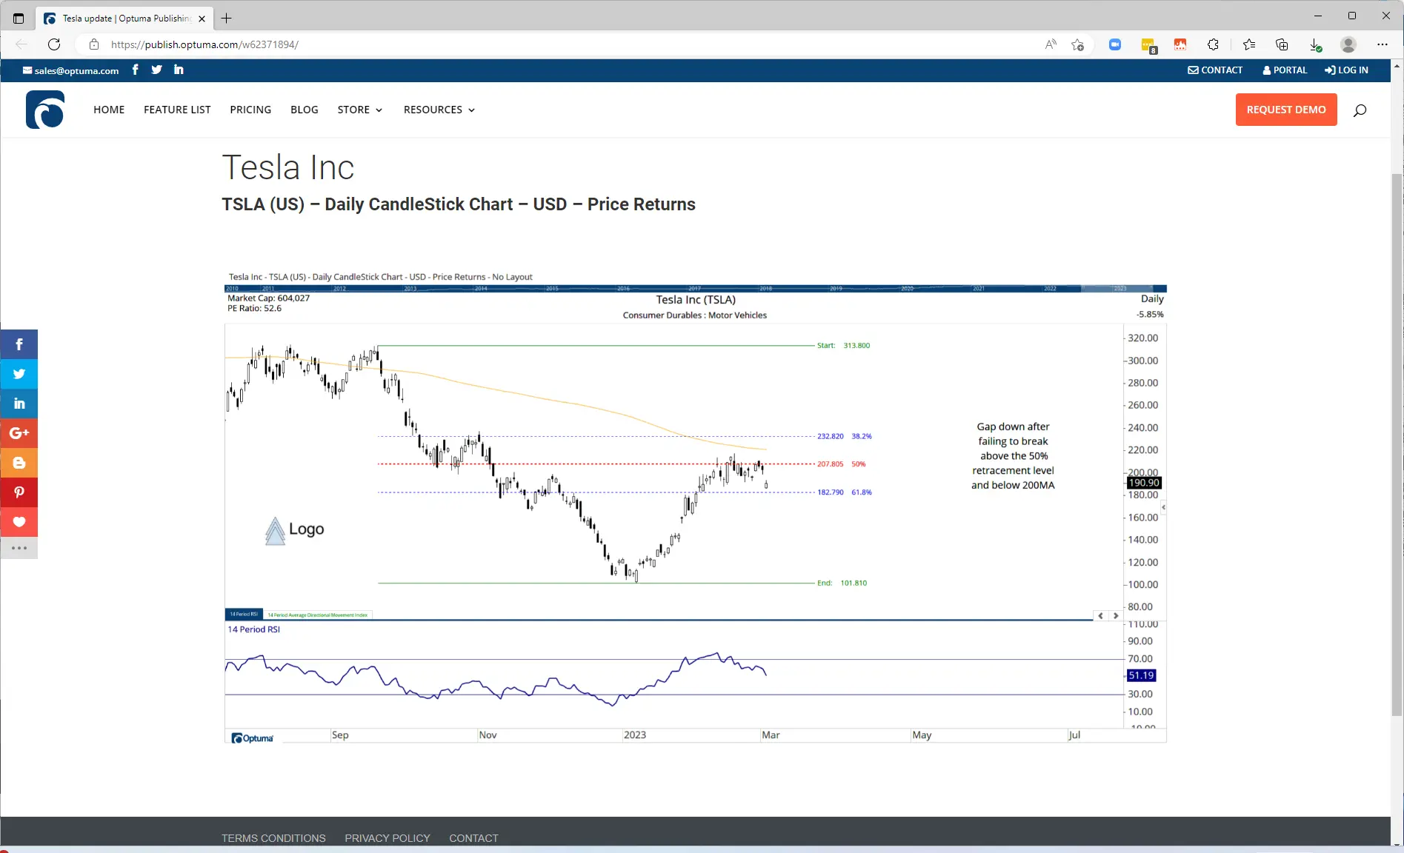Select the Average Directional Movement Index tab
1404x853 pixels.
tap(317, 615)
